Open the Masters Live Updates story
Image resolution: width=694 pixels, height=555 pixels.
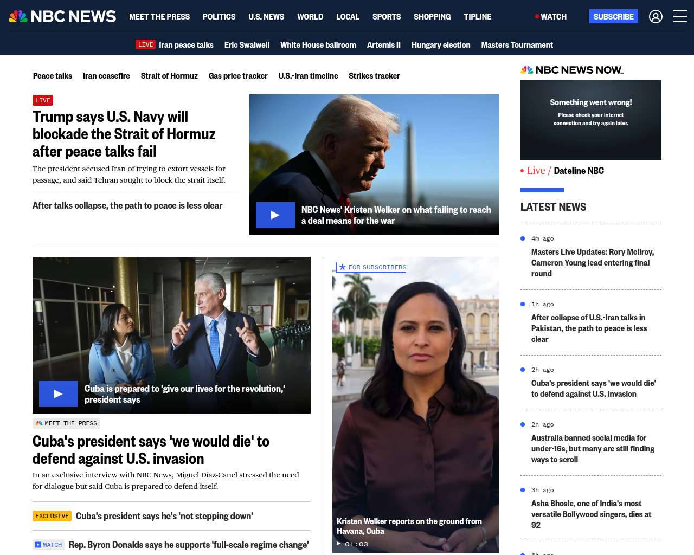point(593,263)
